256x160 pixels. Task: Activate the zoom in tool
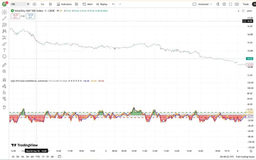[x=4, y=71]
